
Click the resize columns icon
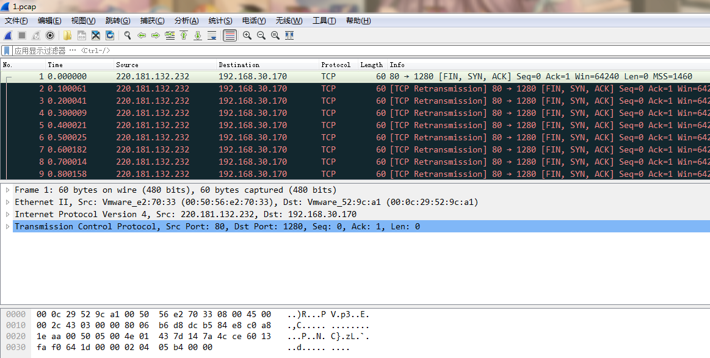[x=289, y=35]
